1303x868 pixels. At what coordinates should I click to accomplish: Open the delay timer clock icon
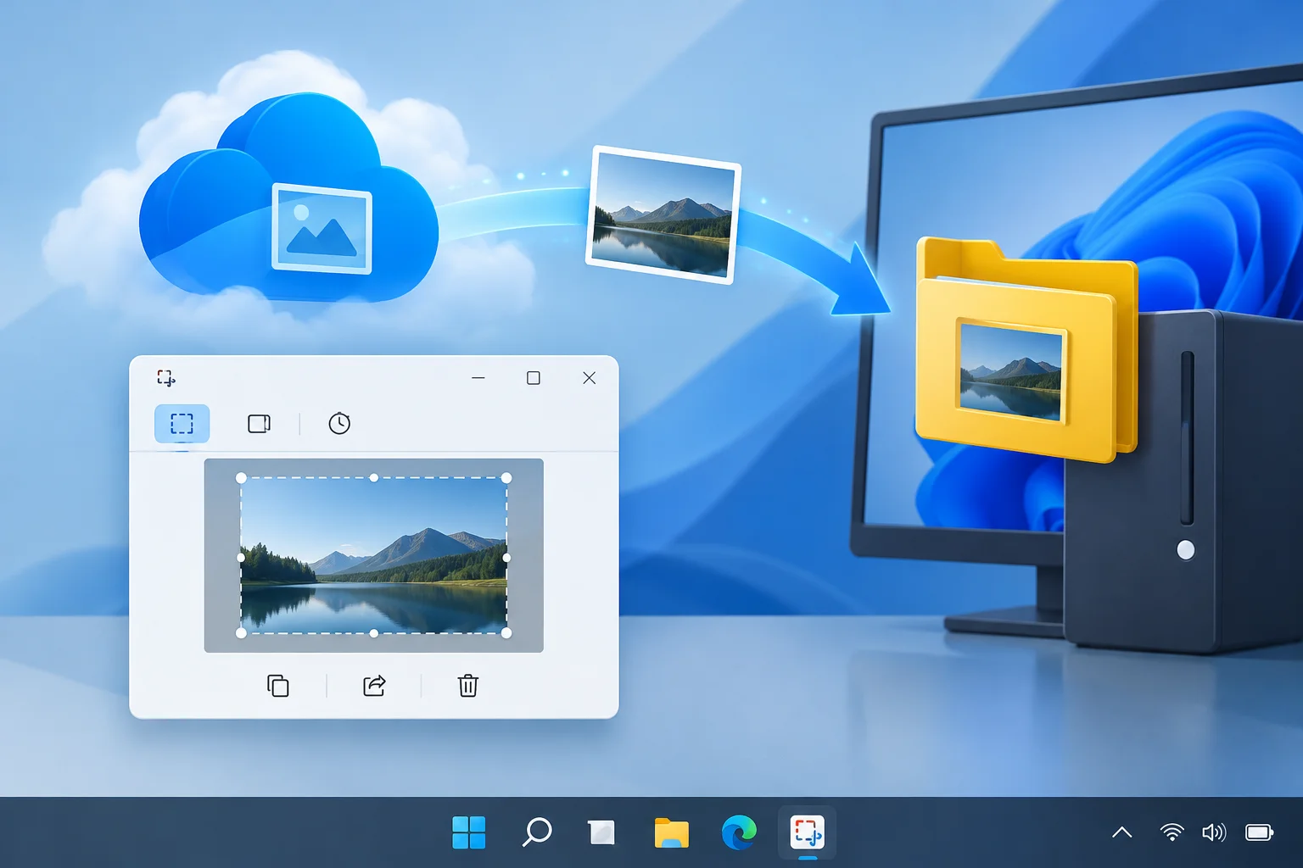click(339, 423)
